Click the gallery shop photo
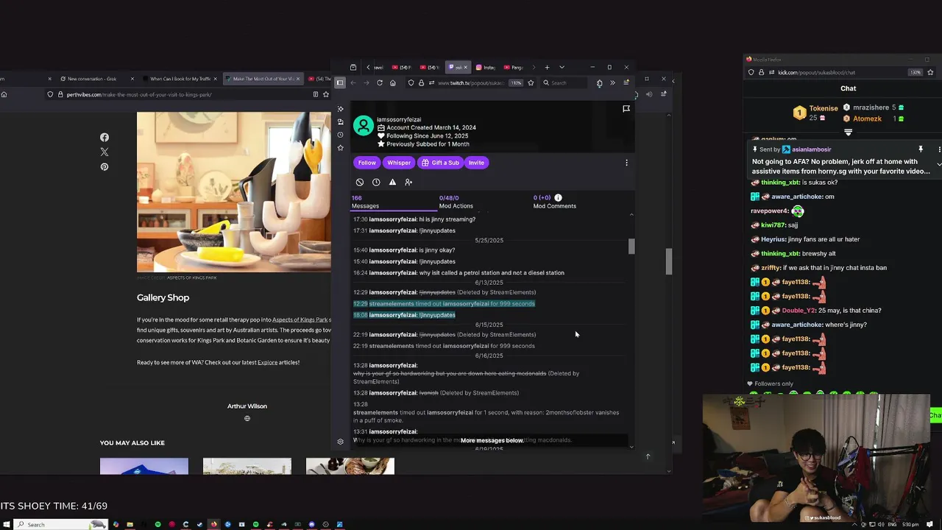This screenshot has width=942, height=530. (234, 192)
